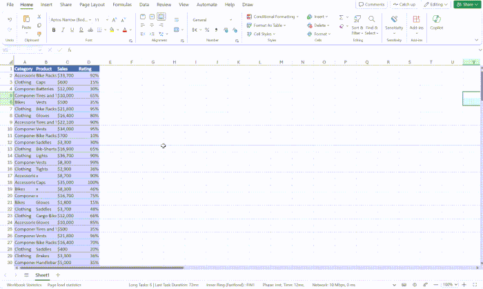This screenshot has height=289, width=483.
Task: Switch to the Insert tab
Action: point(46,5)
